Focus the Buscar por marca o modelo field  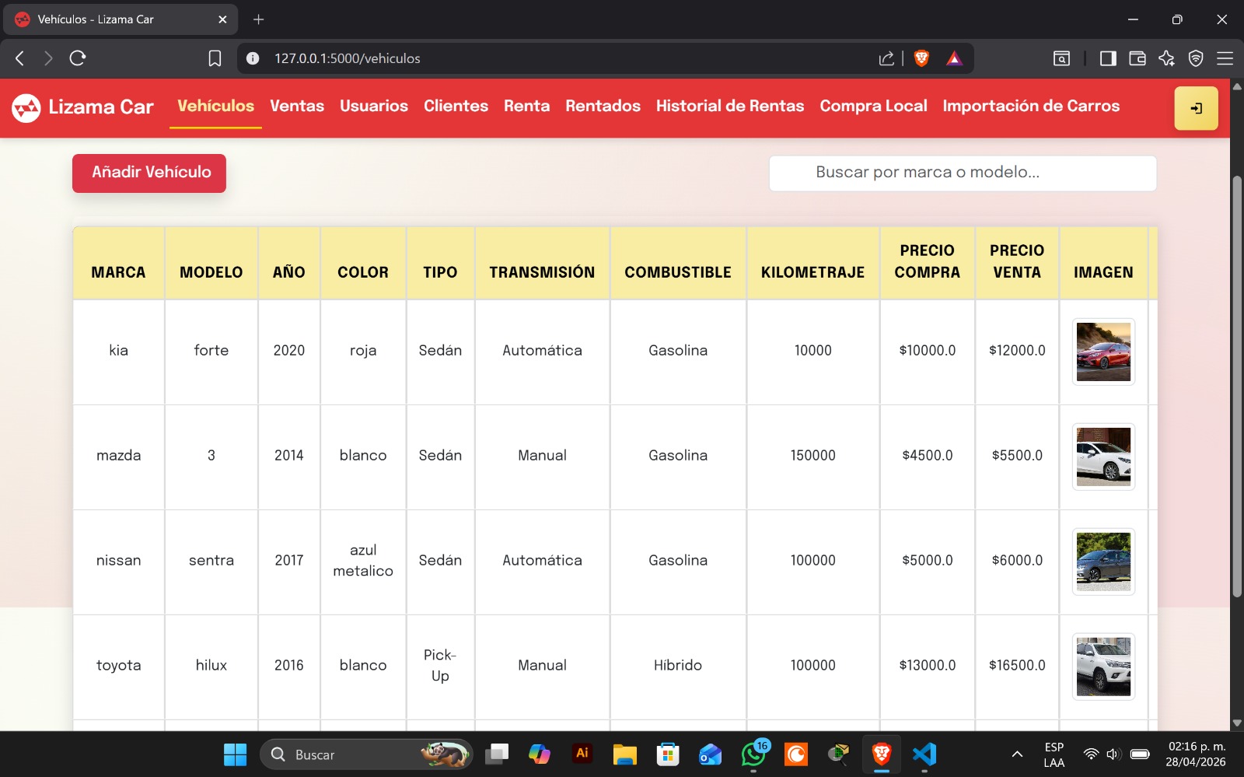pyautogui.click(x=963, y=173)
